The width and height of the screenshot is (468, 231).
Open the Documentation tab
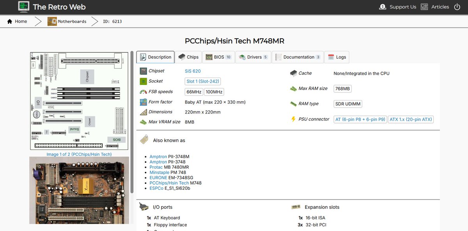tap(298, 57)
